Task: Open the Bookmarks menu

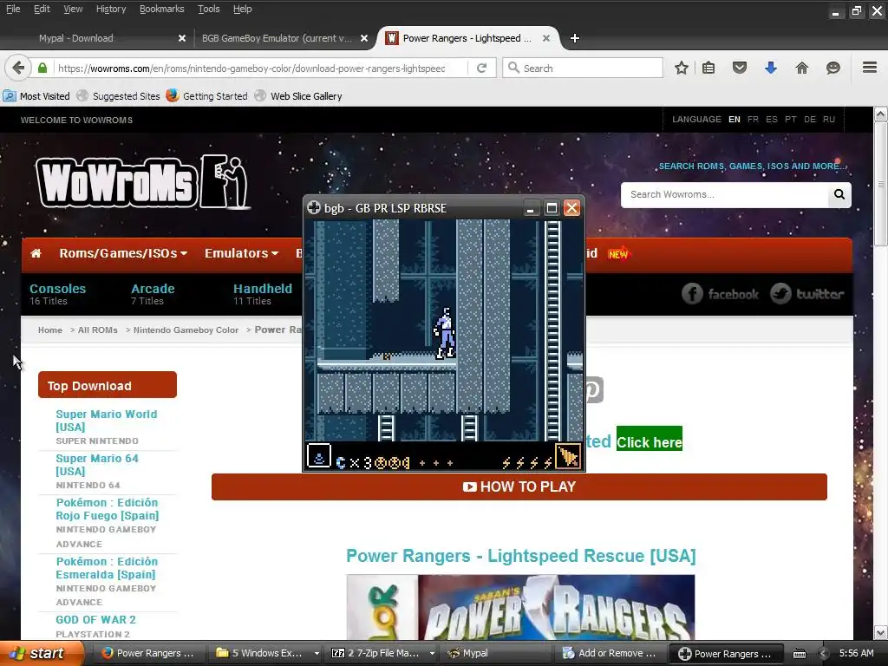Action: pos(162,9)
